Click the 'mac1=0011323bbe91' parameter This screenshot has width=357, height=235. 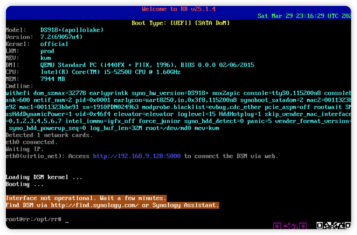click(x=49, y=107)
